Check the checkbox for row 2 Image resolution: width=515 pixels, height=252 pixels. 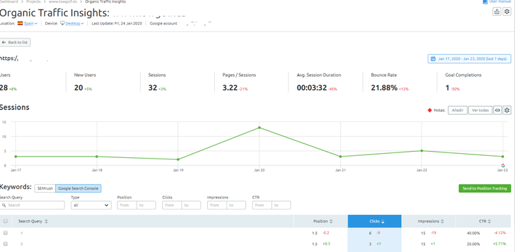[x=5, y=244]
